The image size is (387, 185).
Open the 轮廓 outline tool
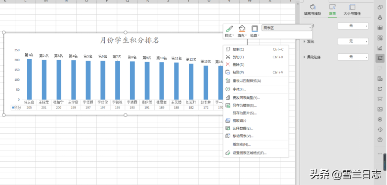(255, 31)
